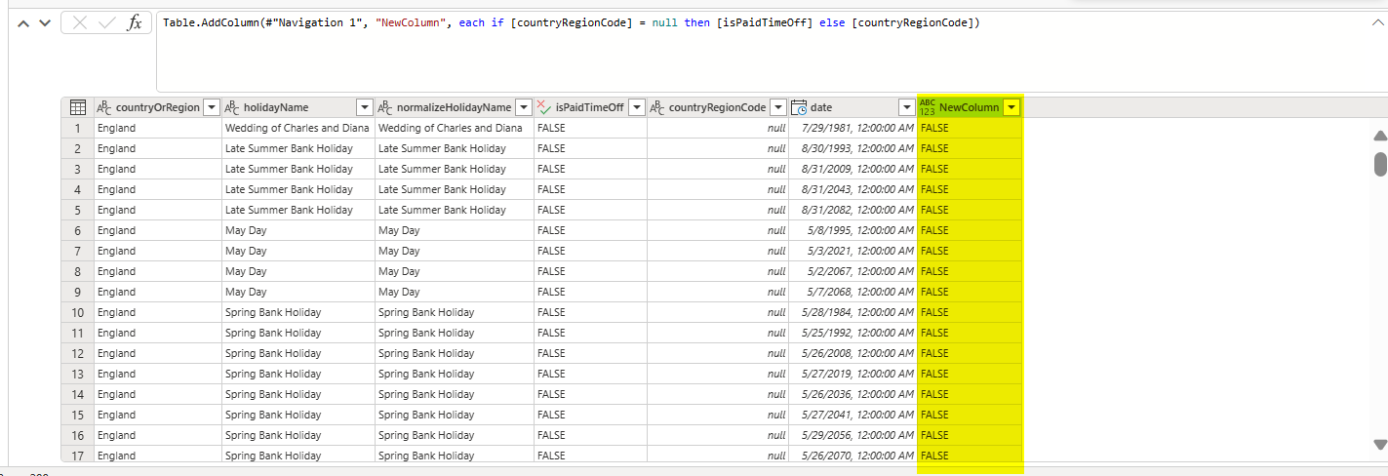1388x476 pixels.
Task: Click date cell 8/30/1993, 12:00:00 AM
Action: 853,148
